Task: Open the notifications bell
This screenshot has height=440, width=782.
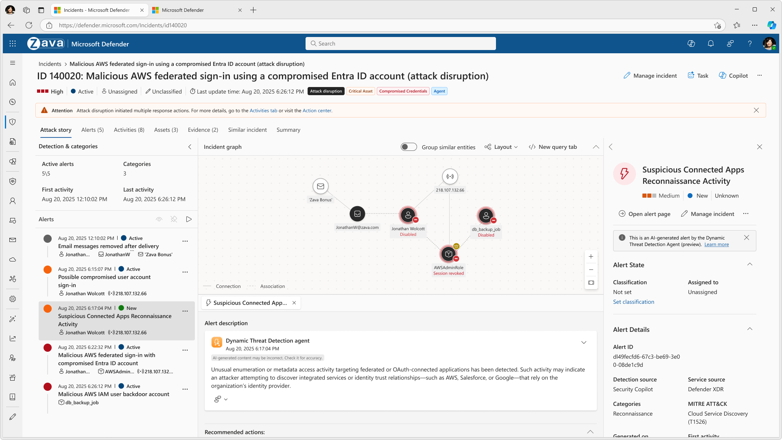Action: [x=711, y=44]
